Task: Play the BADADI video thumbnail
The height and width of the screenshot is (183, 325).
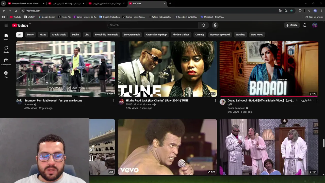Action: point(269,69)
